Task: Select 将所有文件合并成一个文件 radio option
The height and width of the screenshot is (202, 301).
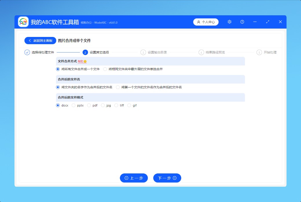Action: click(x=58, y=69)
